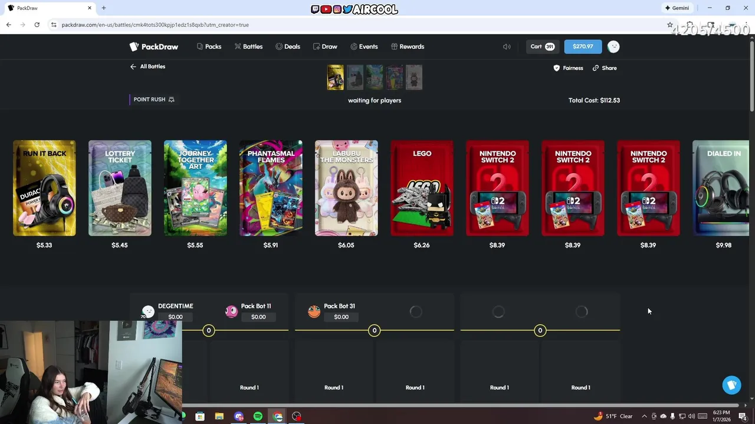This screenshot has height=424, width=755.
Task: Show hidden system tray icons
Action: coord(644,416)
